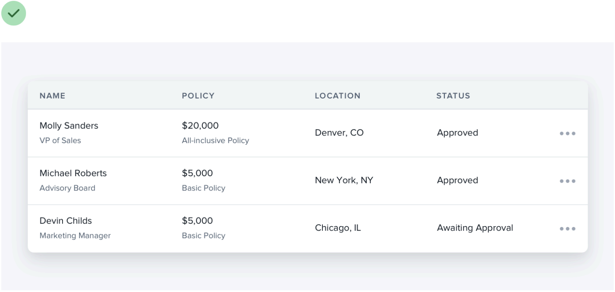Sort by the POLICY column header

198,96
